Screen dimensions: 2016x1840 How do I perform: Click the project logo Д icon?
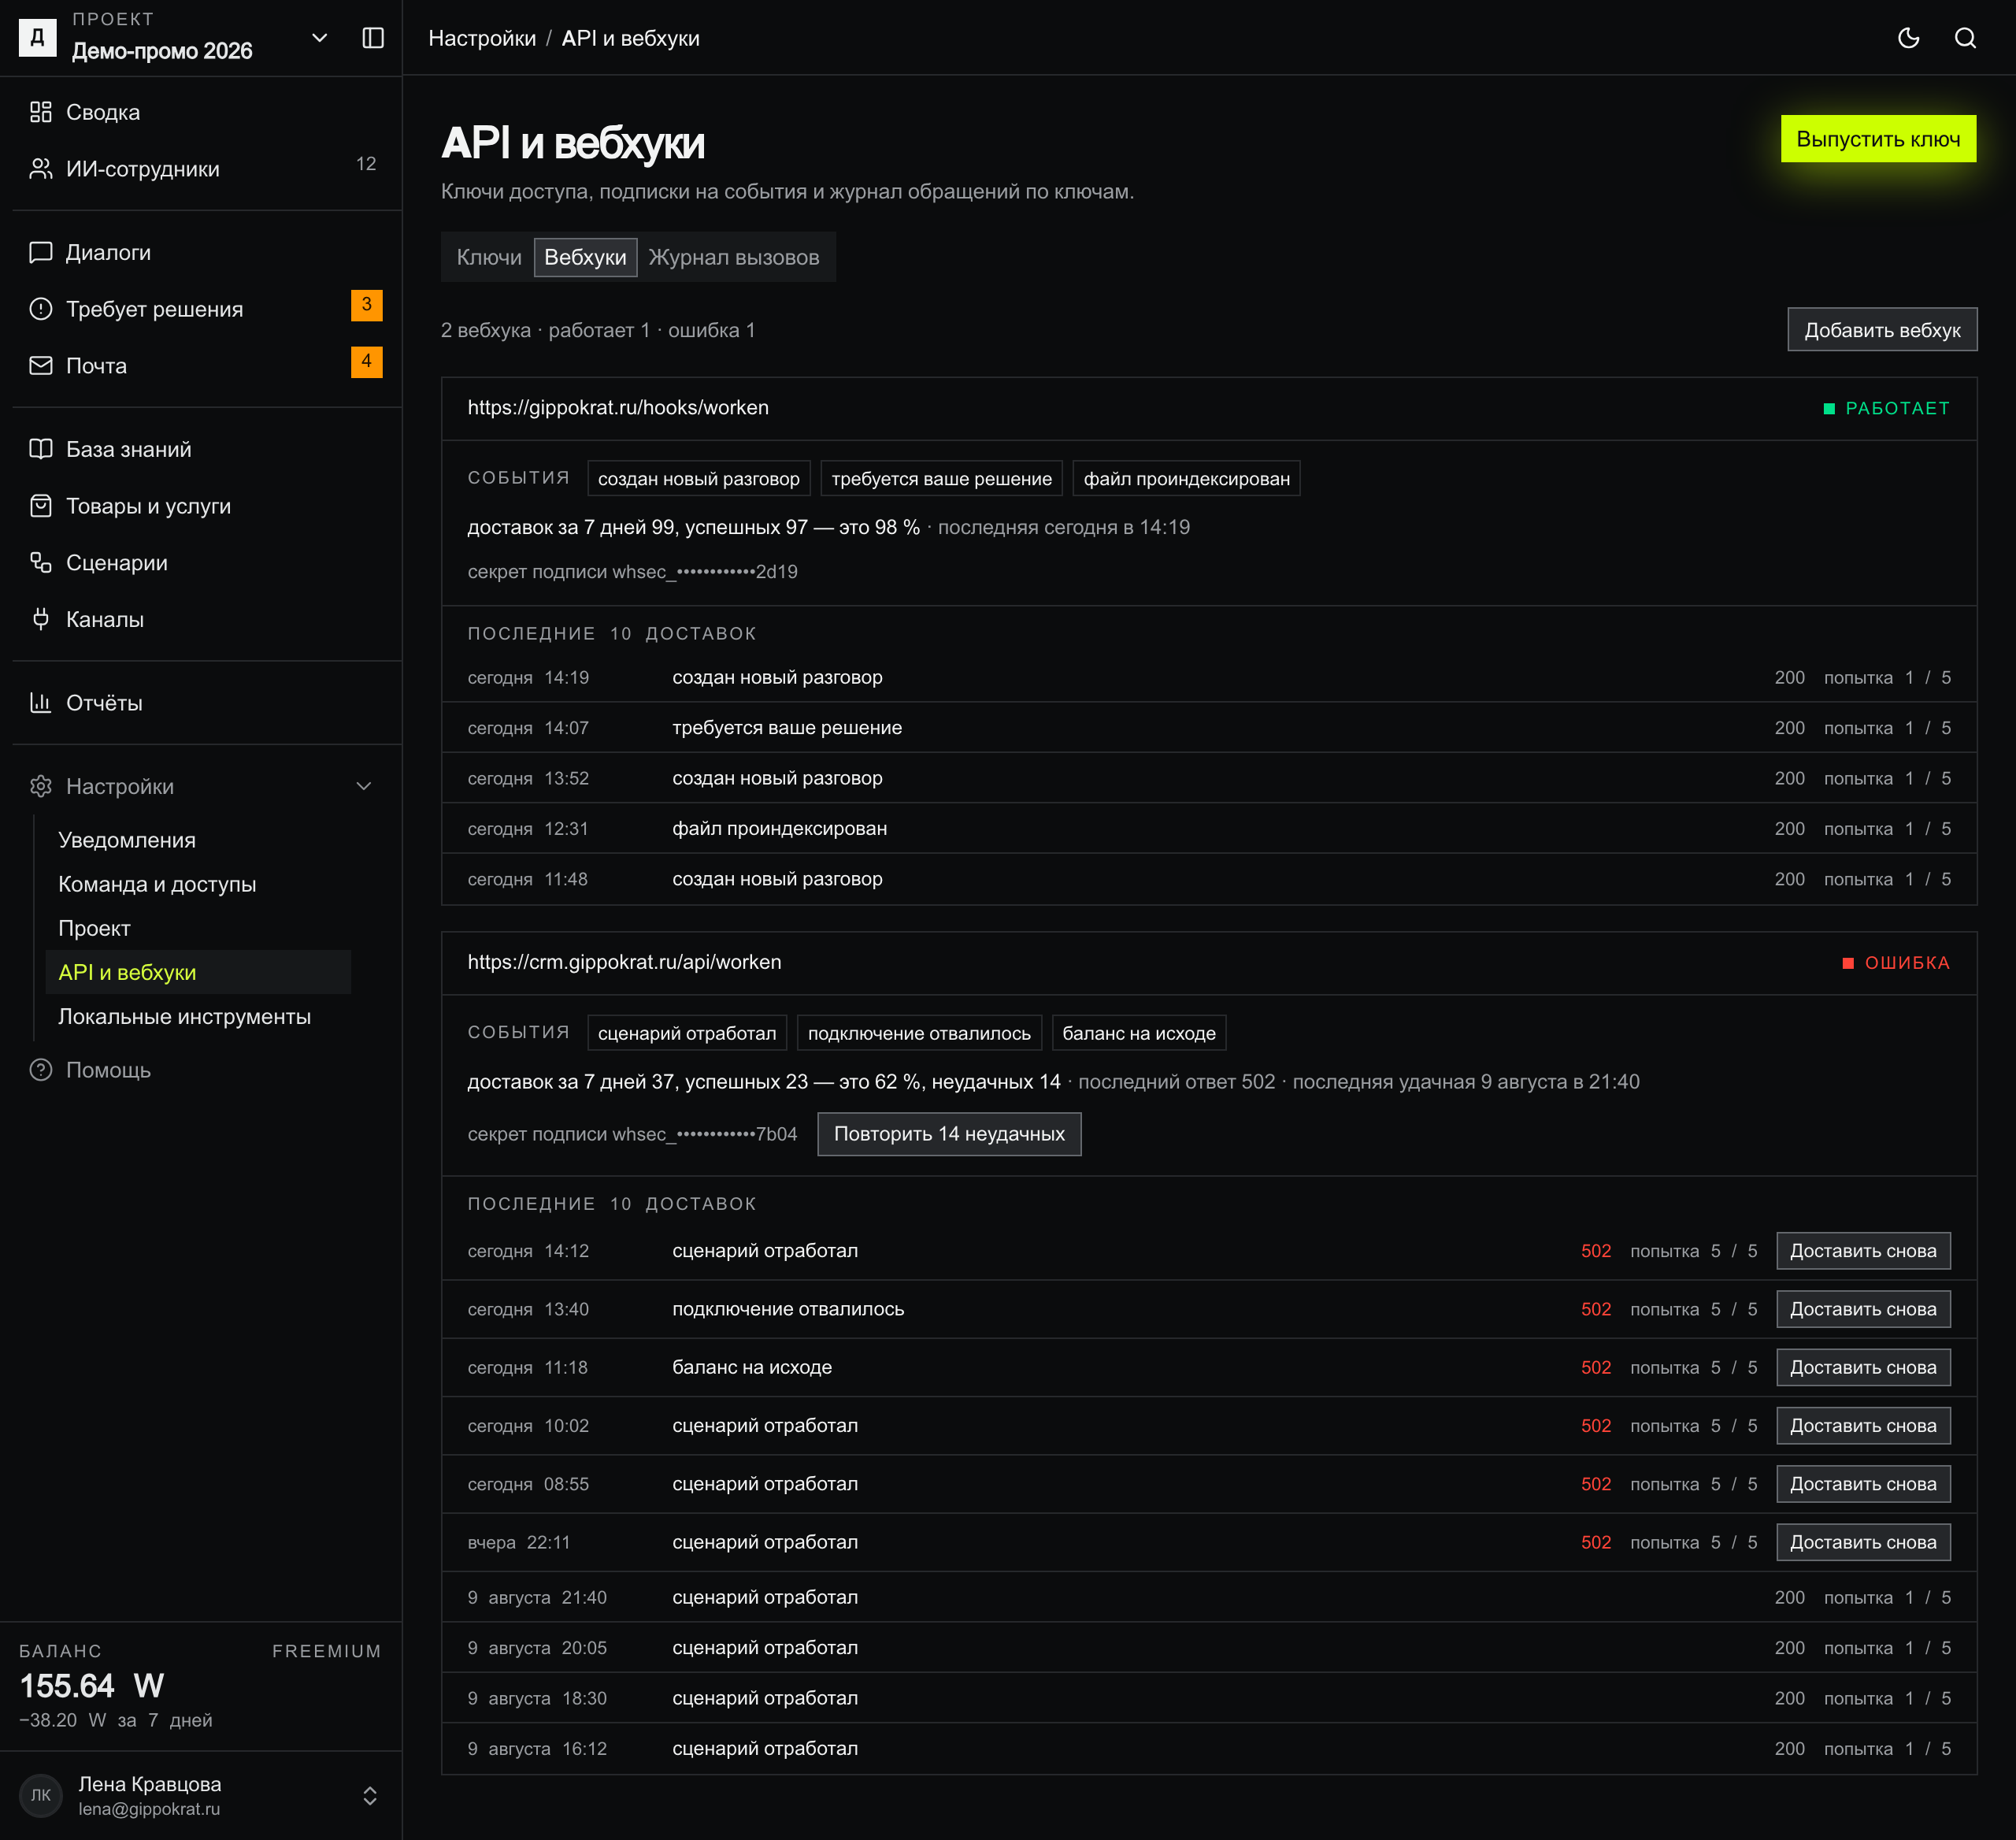pos(38,38)
